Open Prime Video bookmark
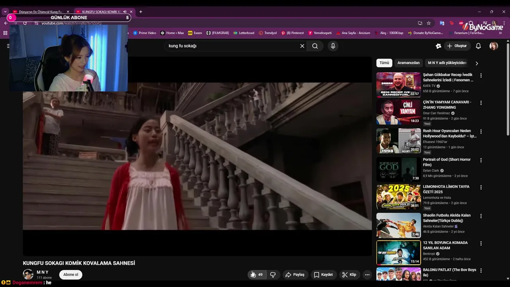Screen dimensions: 510x287 145,33
